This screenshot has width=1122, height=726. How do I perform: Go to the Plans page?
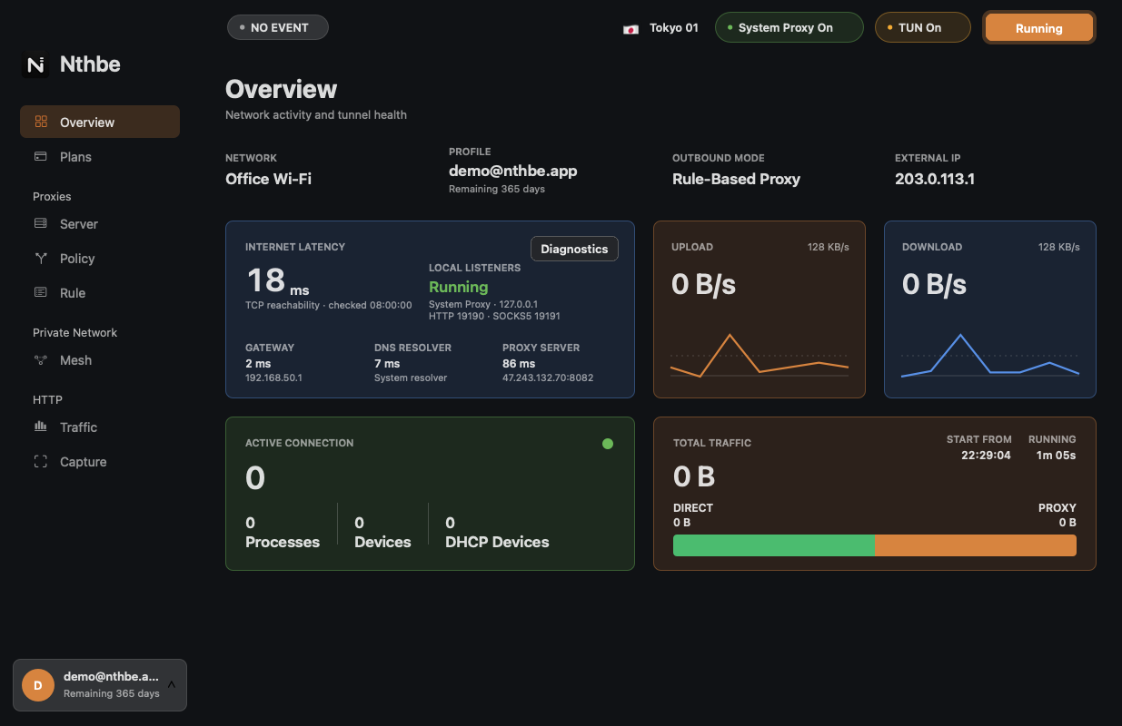100,156
